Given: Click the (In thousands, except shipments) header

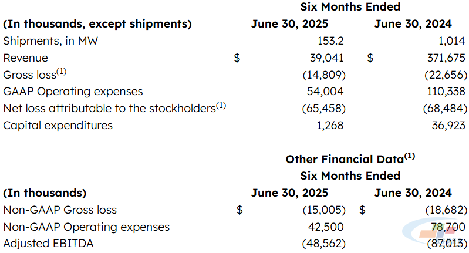Looking at the screenshot, I should [x=97, y=24].
